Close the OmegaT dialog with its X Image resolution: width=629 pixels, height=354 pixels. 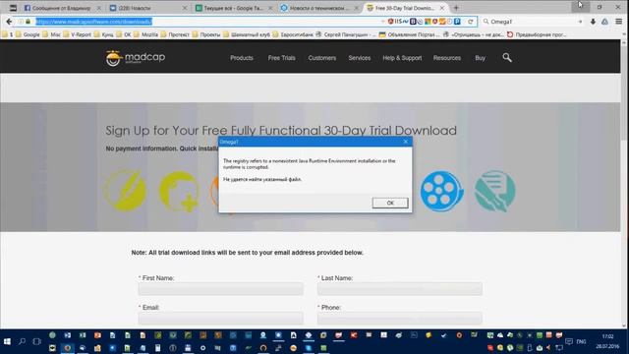[405, 142]
